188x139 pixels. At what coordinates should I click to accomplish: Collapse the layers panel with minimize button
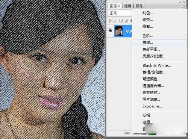point(180,3)
